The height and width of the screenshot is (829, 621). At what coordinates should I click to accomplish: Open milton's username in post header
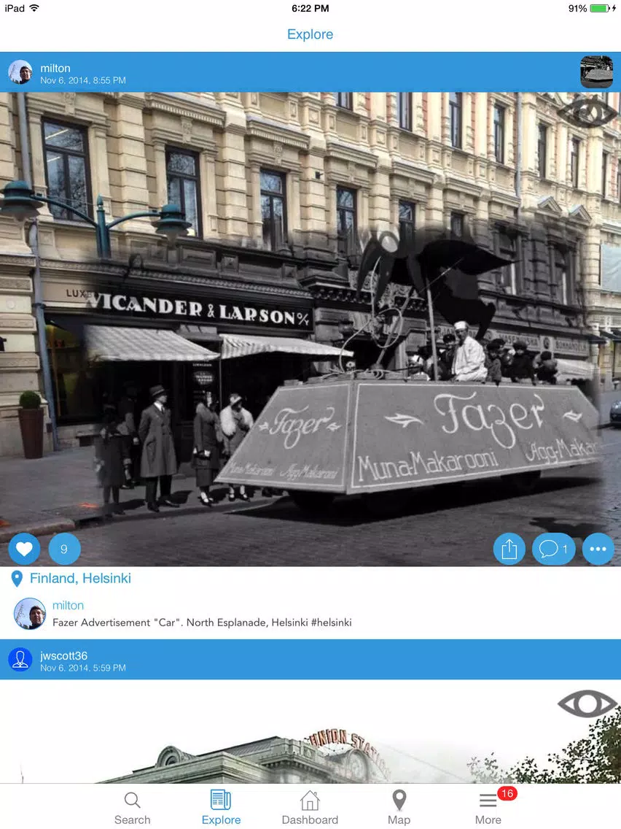point(55,68)
